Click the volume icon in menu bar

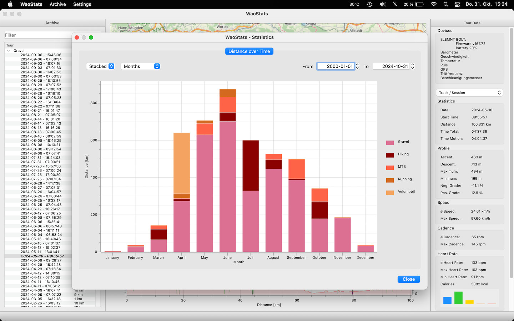tap(383, 4)
